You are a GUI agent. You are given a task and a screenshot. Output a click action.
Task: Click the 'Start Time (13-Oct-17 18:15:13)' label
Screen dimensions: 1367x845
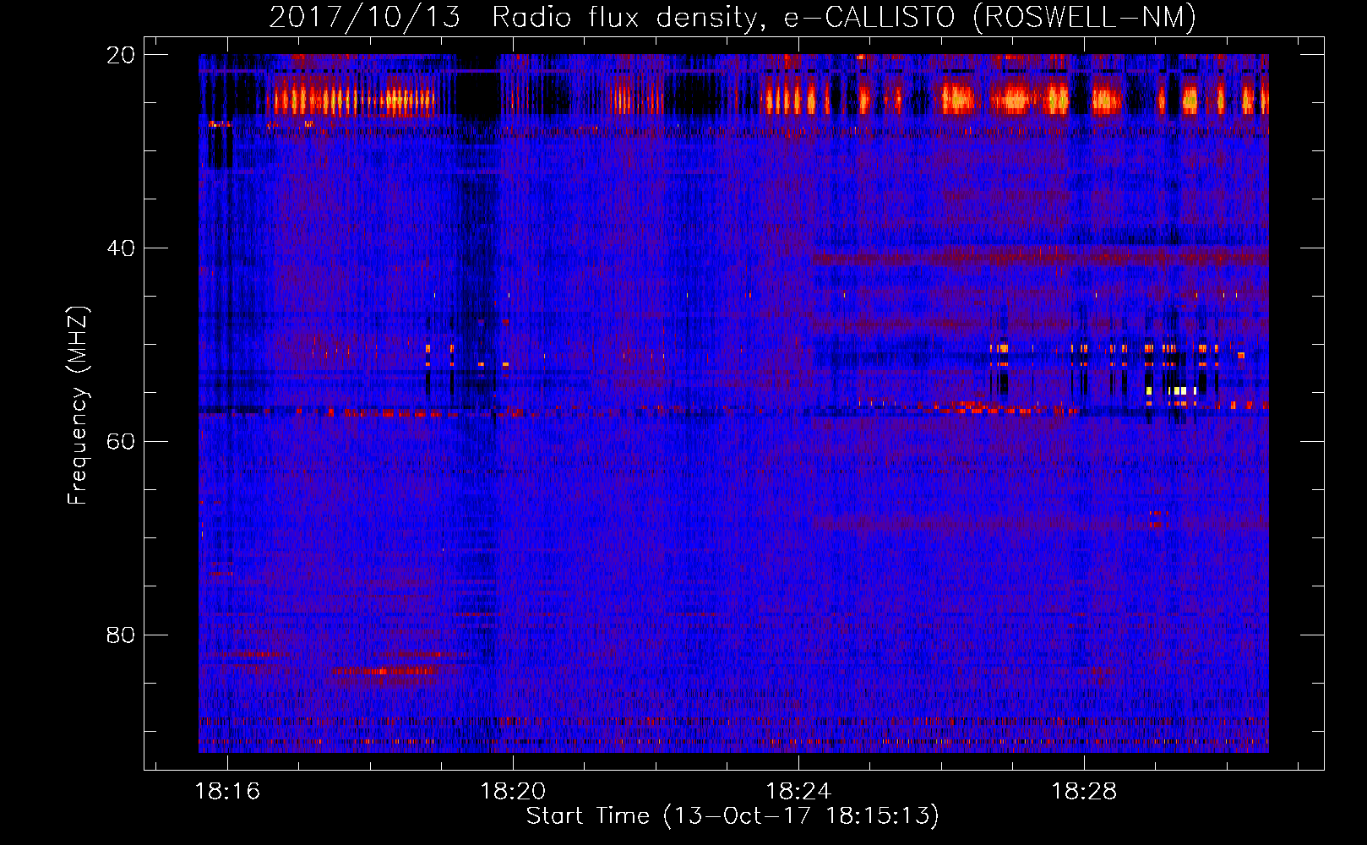(x=733, y=816)
